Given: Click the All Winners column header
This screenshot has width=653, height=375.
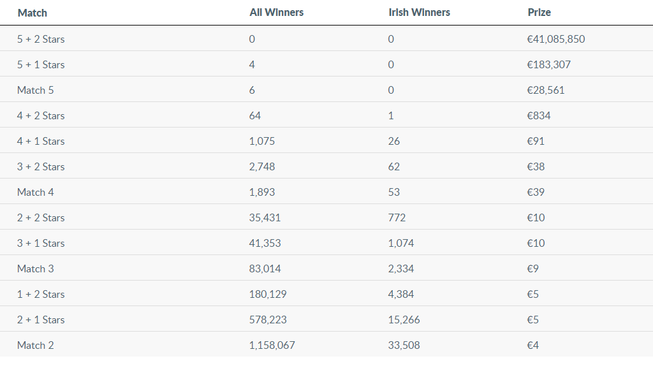Looking at the screenshot, I should click(276, 13).
